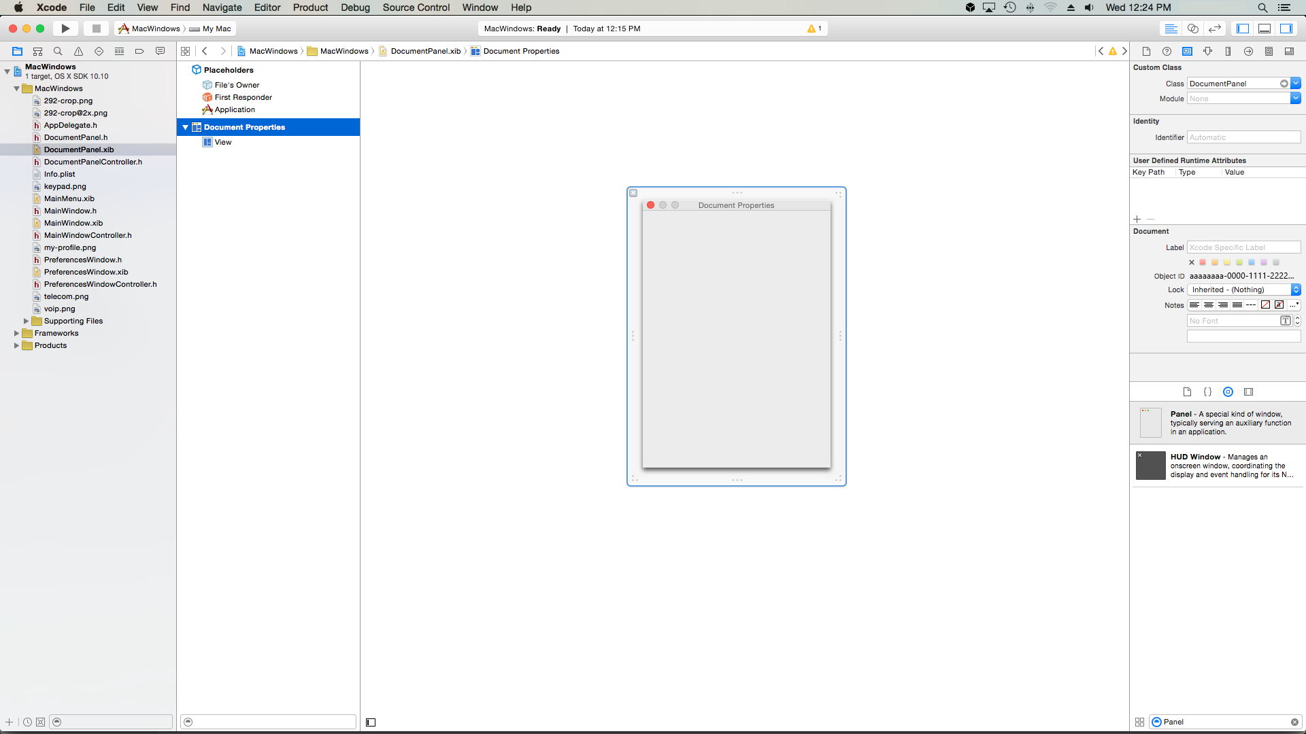Select MainMenu.xib in the navigator
The height and width of the screenshot is (734, 1306).
[69, 198]
